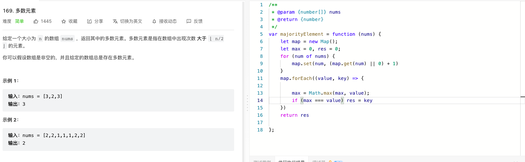Subscribe using 接收动态
The width and height of the screenshot is (525, 162).
coord(168,21)
